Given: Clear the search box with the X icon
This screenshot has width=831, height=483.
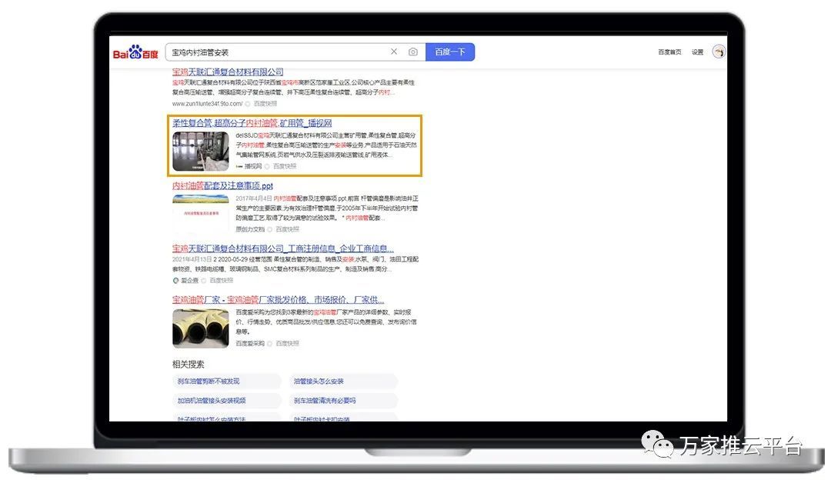Looking at the screenshot, I should [x=394, y=52].
